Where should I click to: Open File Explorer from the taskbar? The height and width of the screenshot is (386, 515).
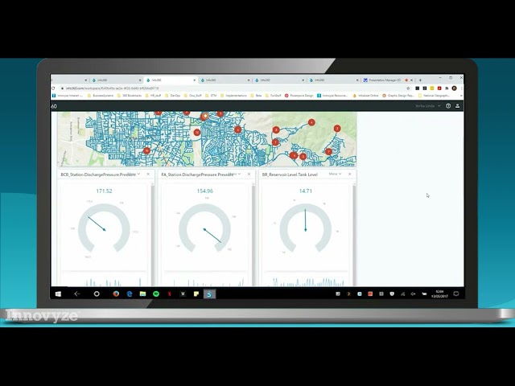click(x=142, y=294)
